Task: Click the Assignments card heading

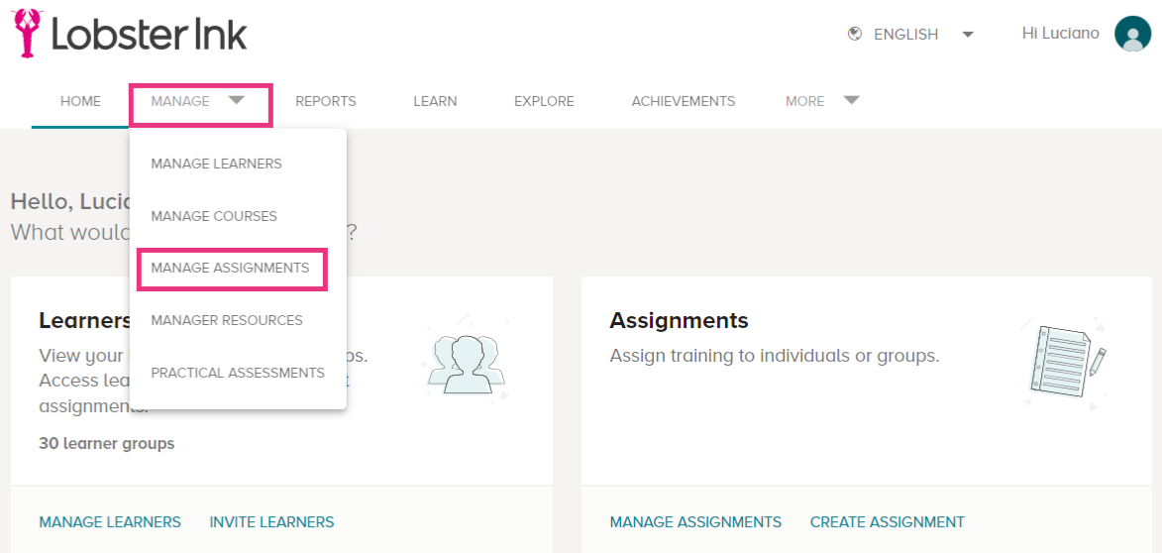Action: pyautogui.click(x=679, y=321)
